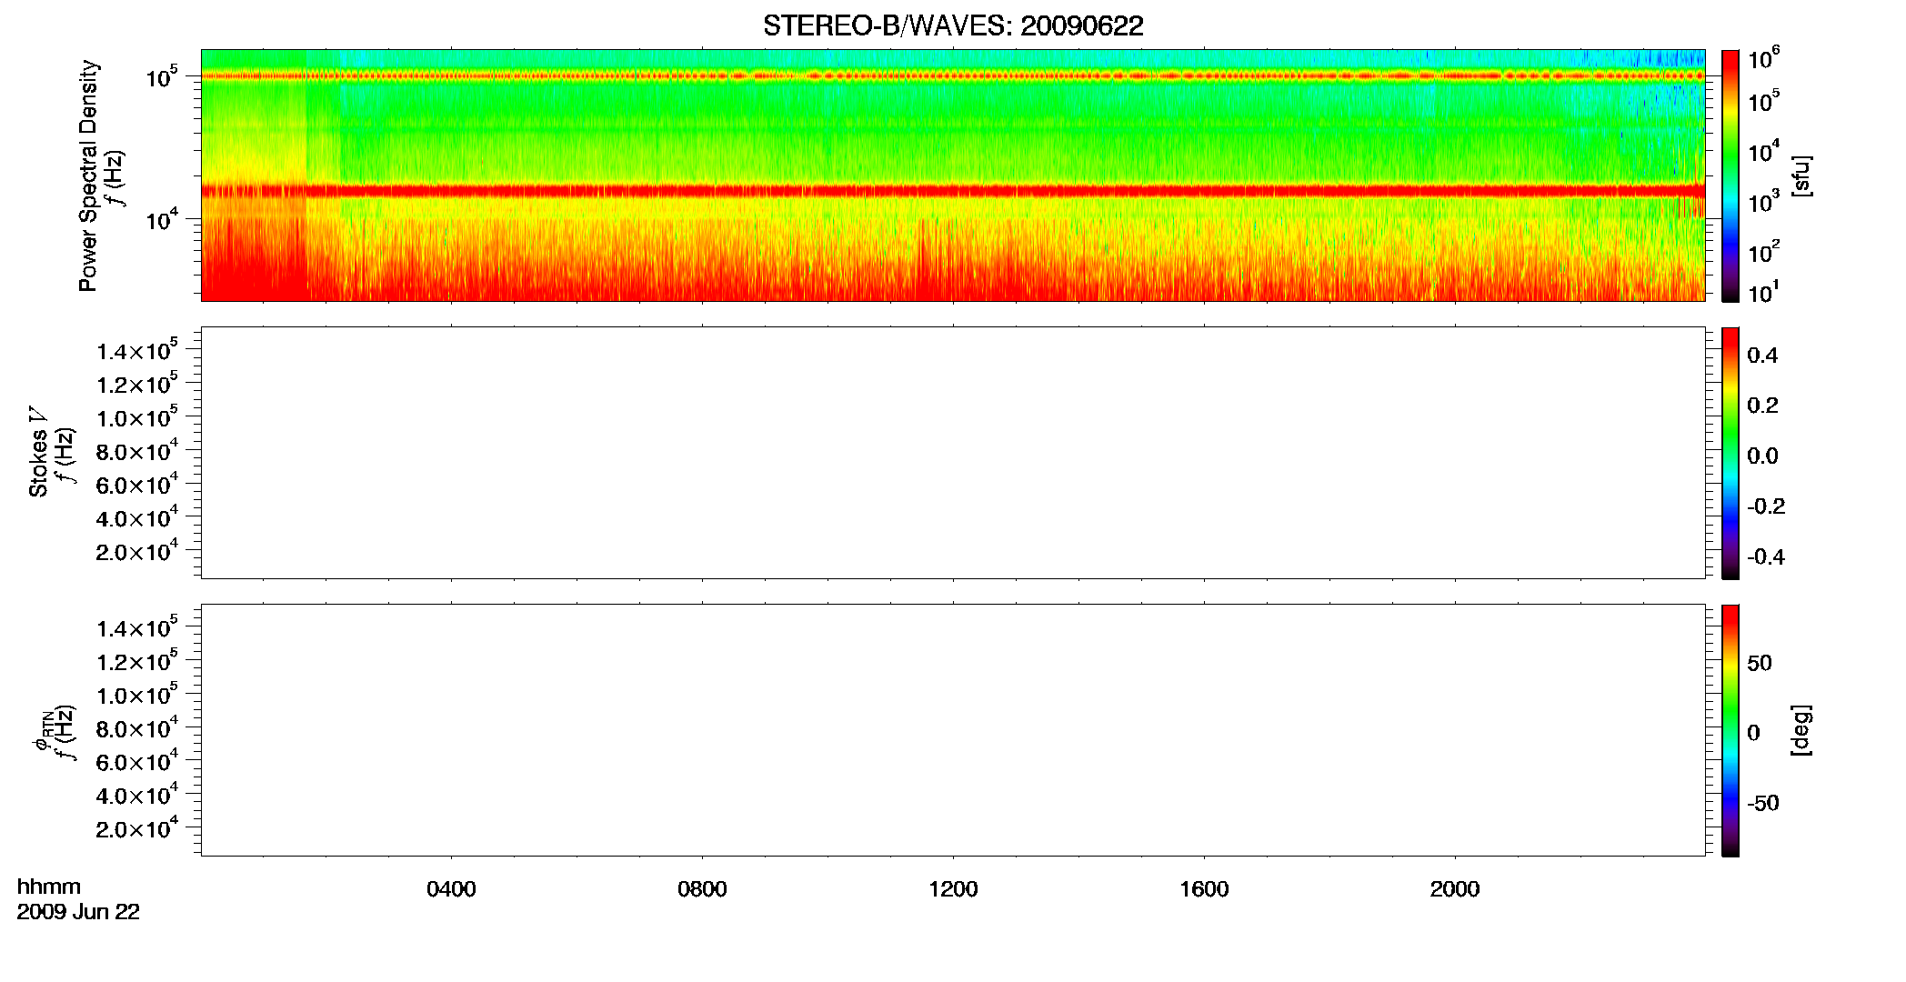Screen dimensions: 1906x982
Task: Click the 0.4 tick on the Stokes V color bar
Action: point(1762,356)
